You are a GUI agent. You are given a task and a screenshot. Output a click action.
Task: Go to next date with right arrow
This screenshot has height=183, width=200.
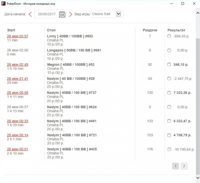[71, 14]
